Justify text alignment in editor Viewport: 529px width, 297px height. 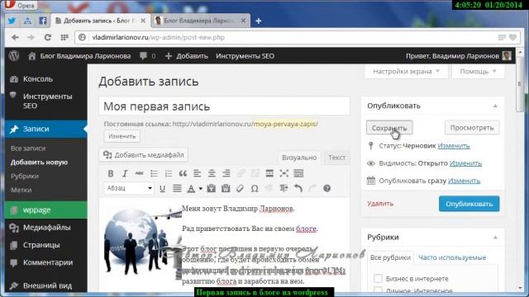click(x=177, y=188)
